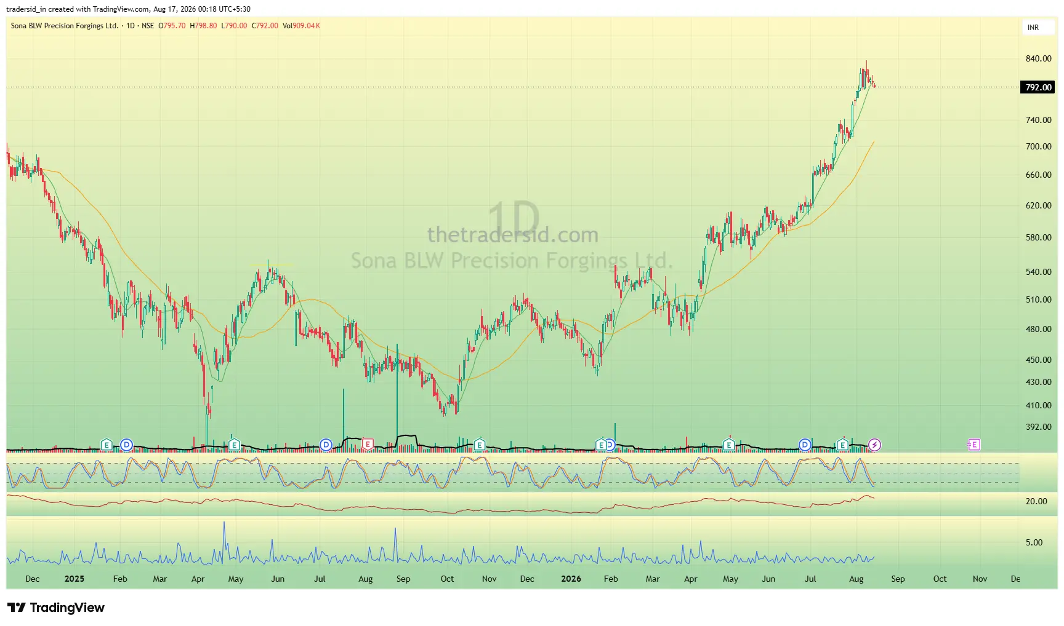Screen dimensions: 1064x626
Task: Click the 5.00 indicator scale label
Action: coord(1034,542)
